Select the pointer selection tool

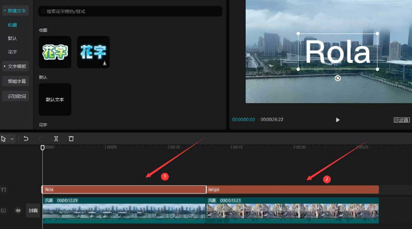coord(3,138)
